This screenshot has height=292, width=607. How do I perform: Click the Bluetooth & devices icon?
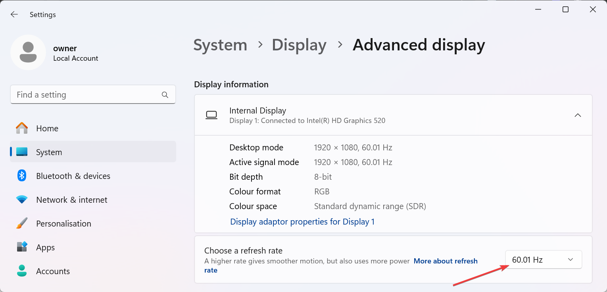(x=22, y=176)
